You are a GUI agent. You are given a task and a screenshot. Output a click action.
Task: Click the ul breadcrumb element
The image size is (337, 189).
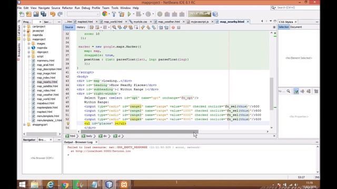pyautogui.click(x=117, y=136)
